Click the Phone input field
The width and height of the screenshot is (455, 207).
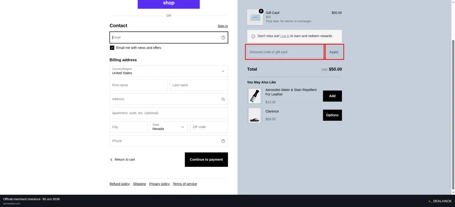pyautogui.click(x=169, y=141)
